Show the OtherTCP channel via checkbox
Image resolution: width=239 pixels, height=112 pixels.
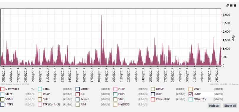coord(191,99)
